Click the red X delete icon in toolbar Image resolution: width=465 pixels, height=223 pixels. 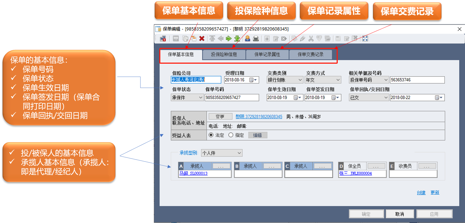point(202,39)
